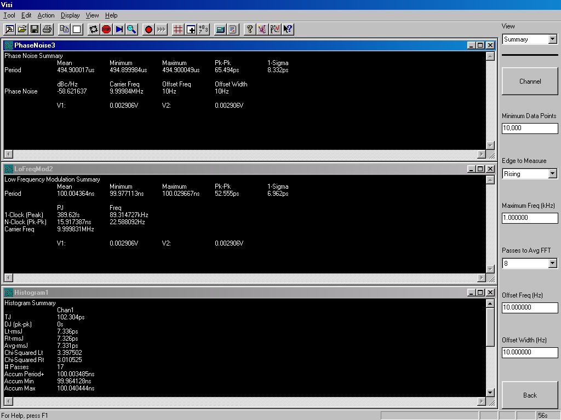
Task: Toggle the red grid icon
Action: tap(178, 30)
